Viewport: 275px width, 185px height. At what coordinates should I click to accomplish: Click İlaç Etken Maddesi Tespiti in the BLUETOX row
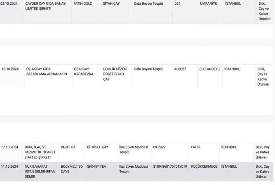(134, 150)
